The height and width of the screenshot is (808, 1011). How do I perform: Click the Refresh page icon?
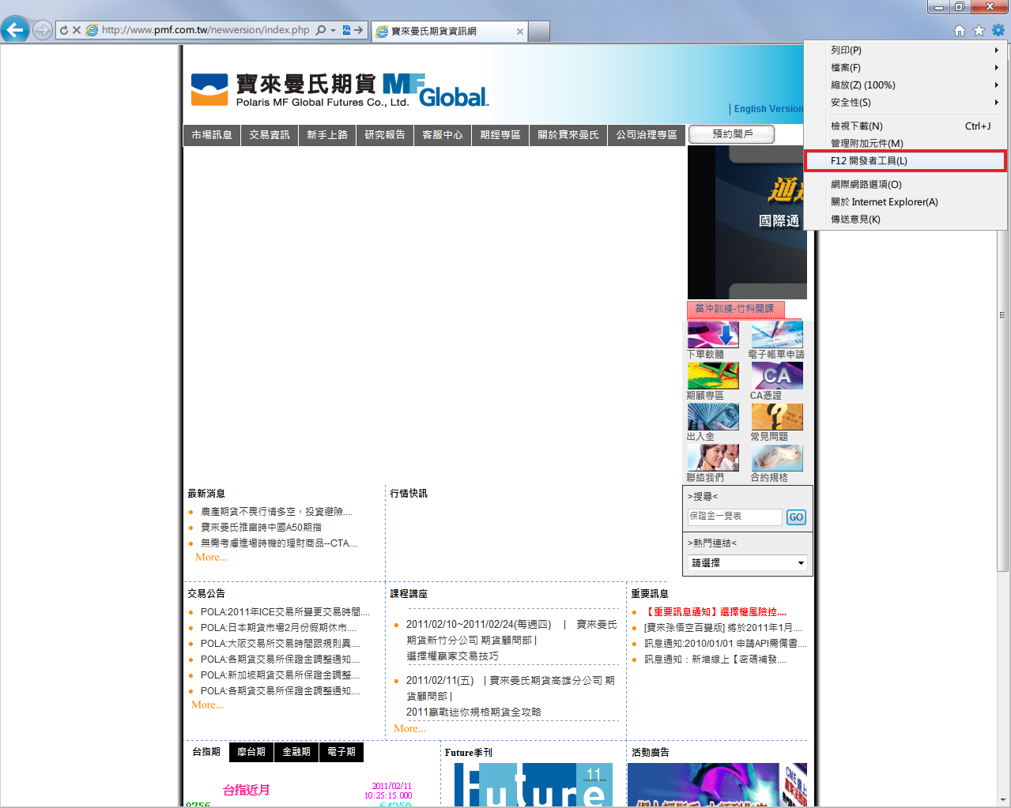pyautogui.click(x=64, y=30)
